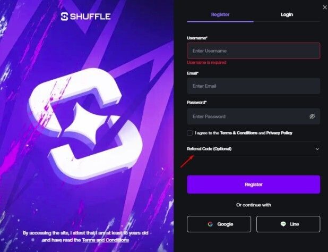The image size is (328, 252).
Task: Click the Line chat bubble icon
Action: coord(283,224)
